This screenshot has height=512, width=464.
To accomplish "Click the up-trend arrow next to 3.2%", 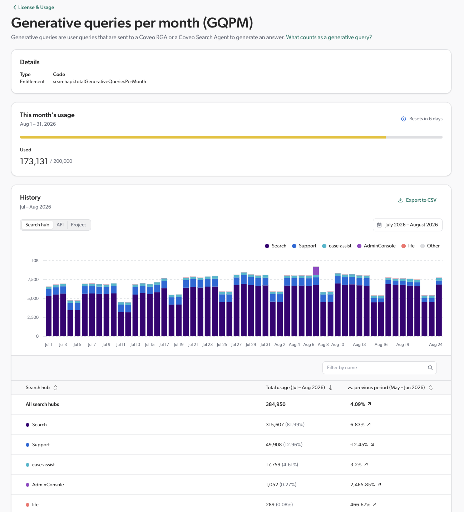I will (366, 465).
